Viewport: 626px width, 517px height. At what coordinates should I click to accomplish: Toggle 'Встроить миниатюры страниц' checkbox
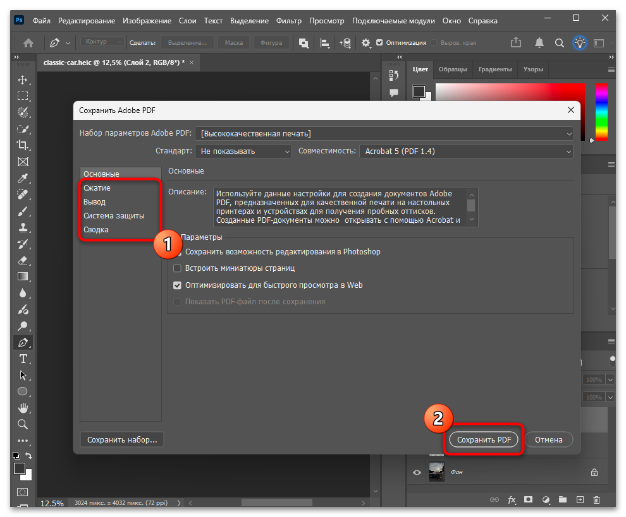point(177,268)
